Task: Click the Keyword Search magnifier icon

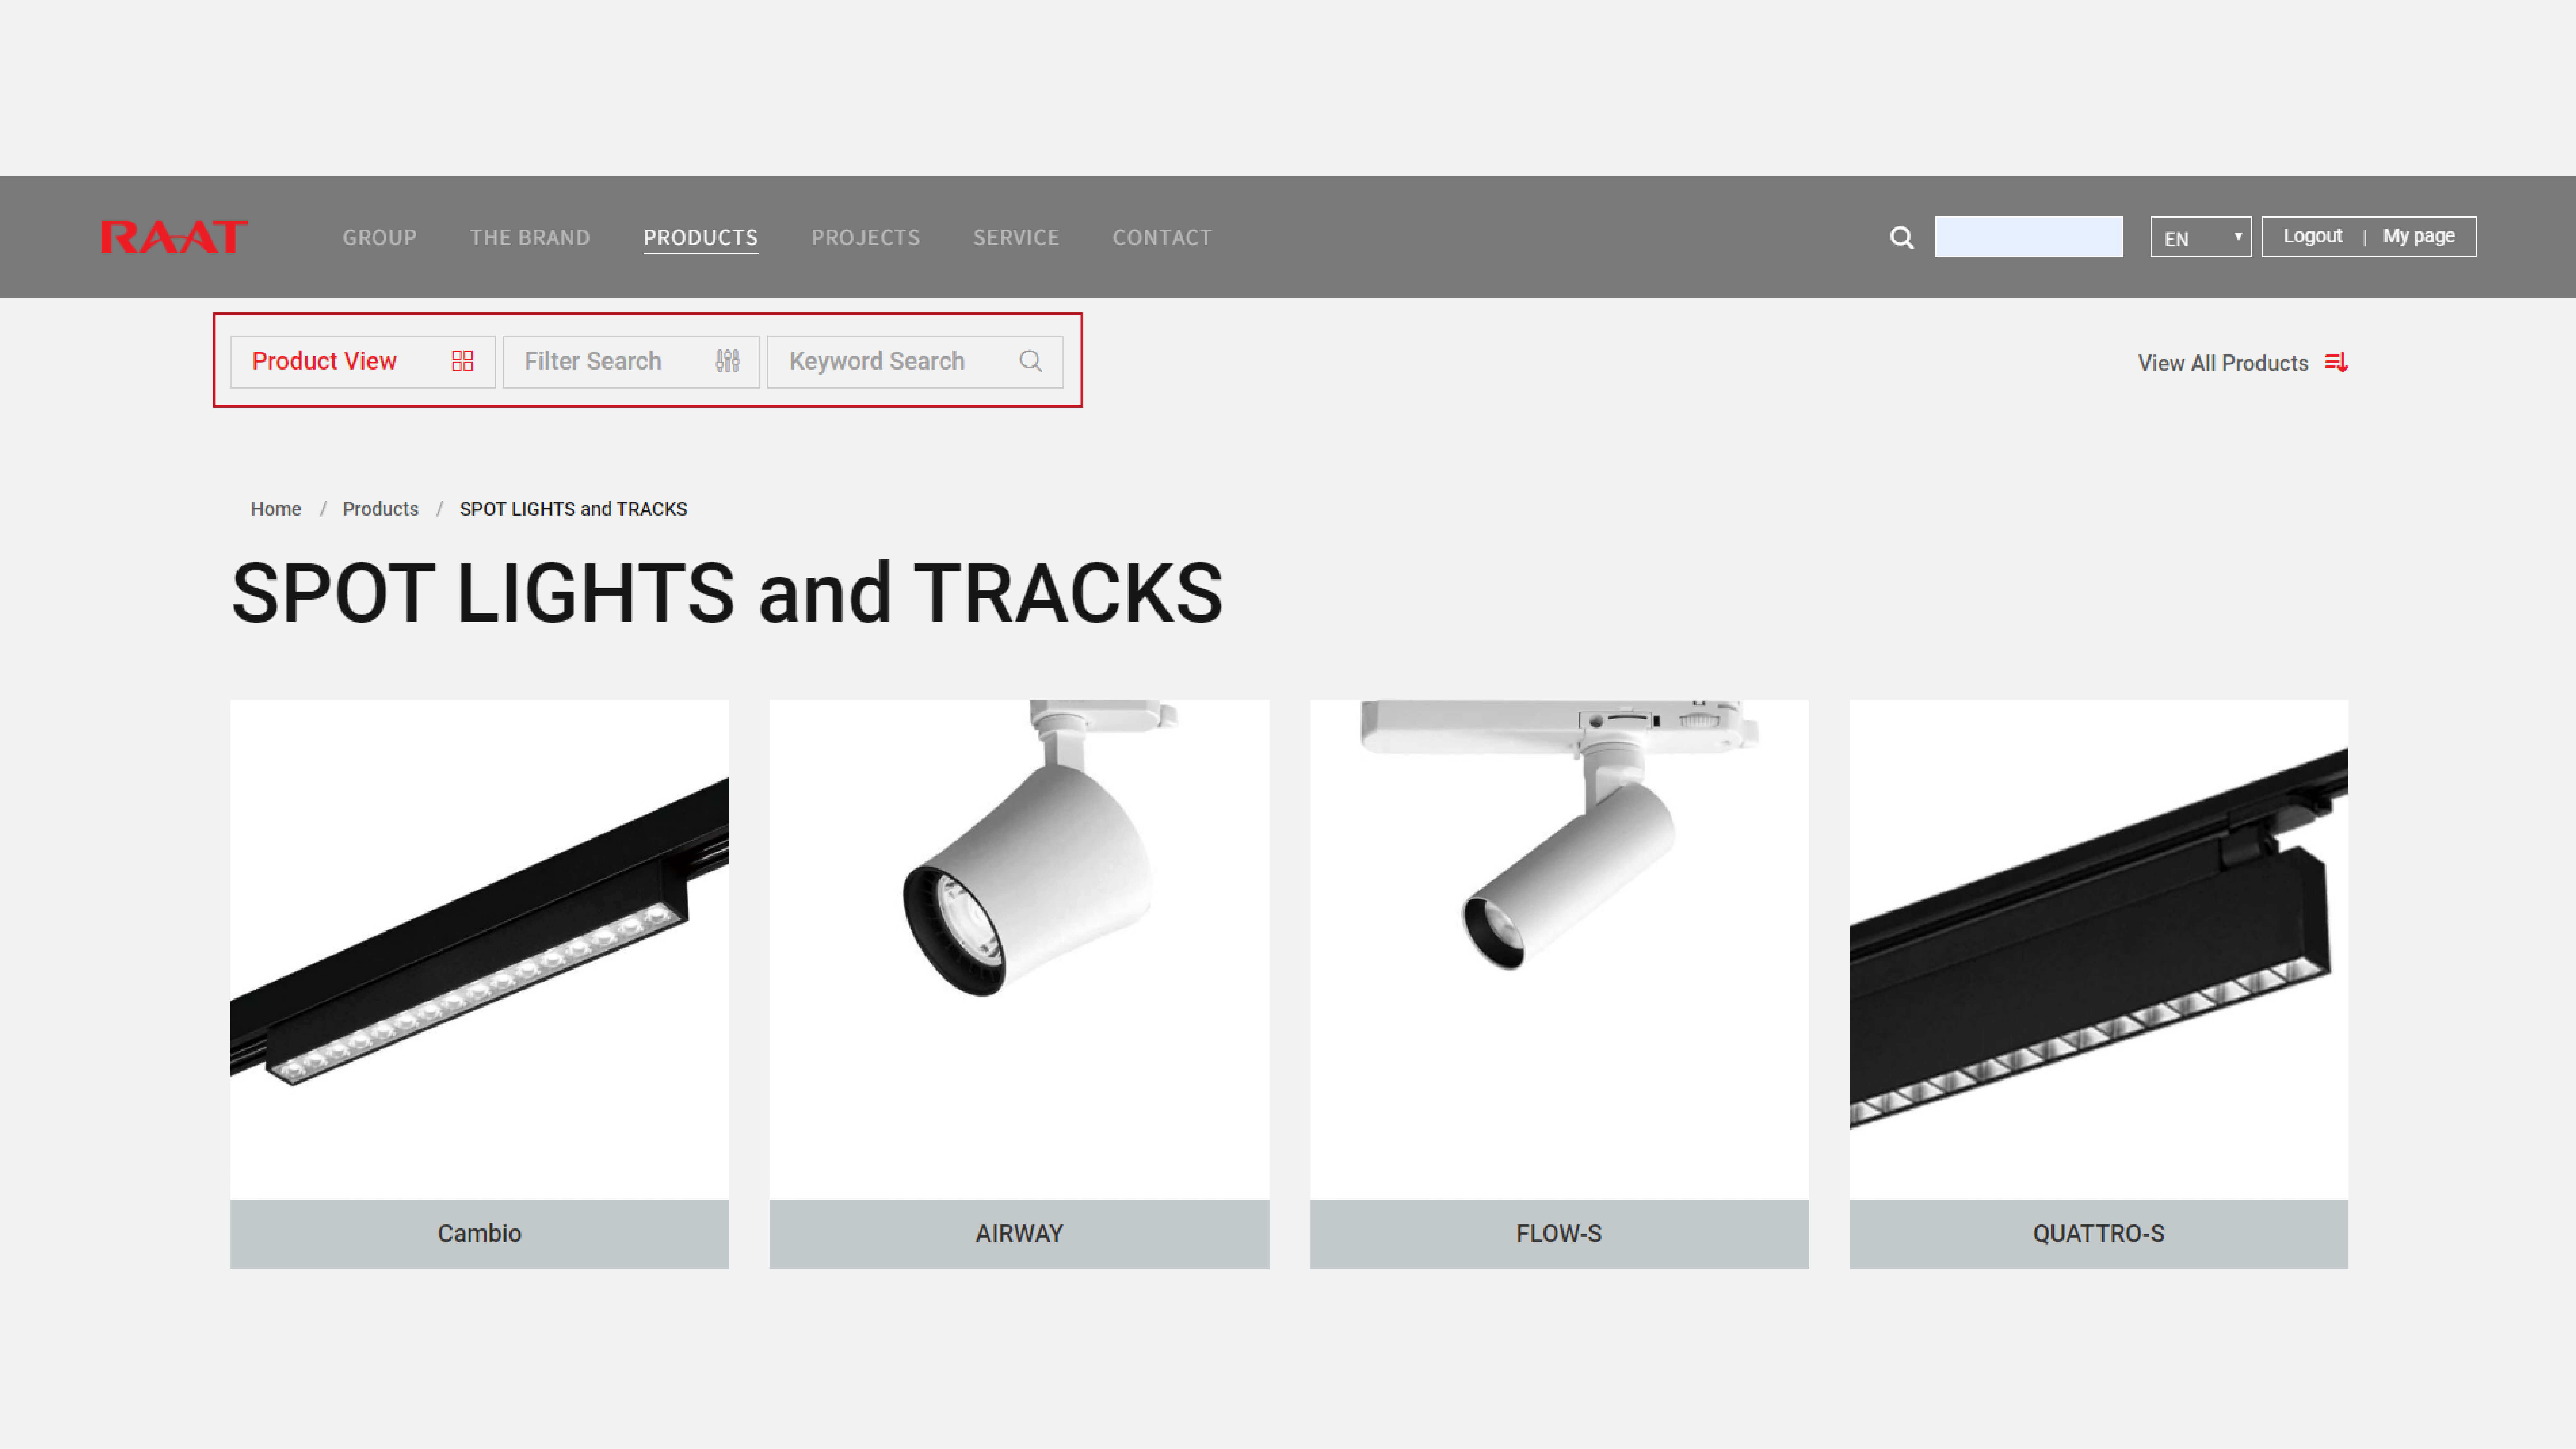Action: pos(1031,361)
